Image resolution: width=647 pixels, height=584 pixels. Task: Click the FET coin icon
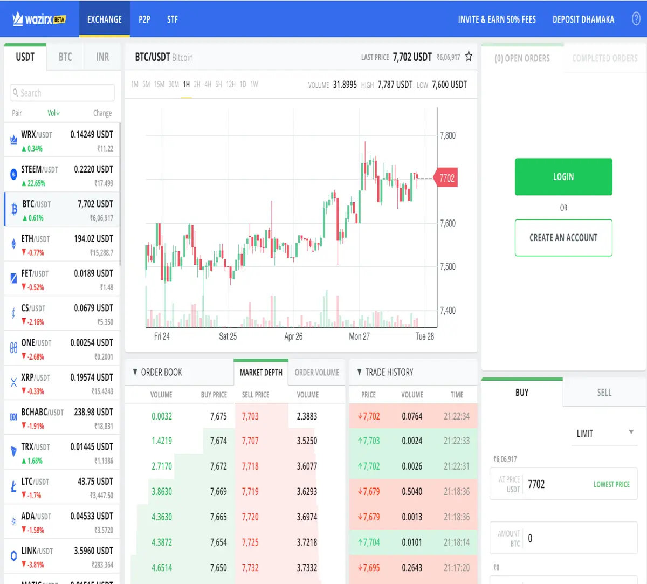tap(13, 279)
